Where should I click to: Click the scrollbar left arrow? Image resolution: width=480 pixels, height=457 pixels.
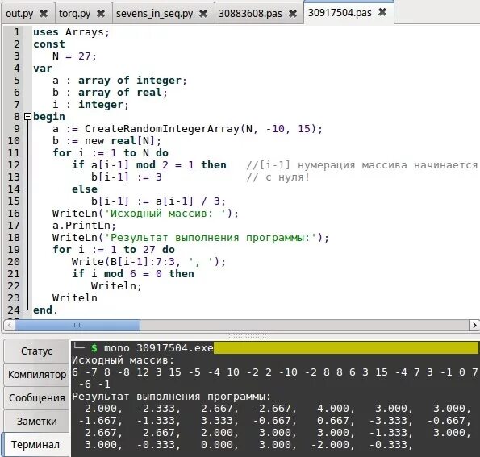[x=9, y=325]
